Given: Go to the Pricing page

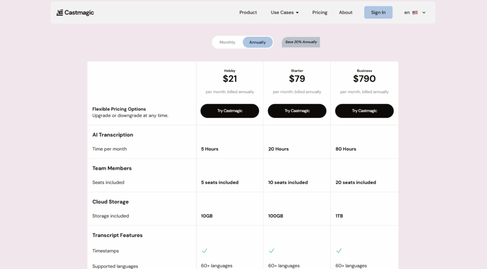Looking at the screenshot, I should point(320,12).
